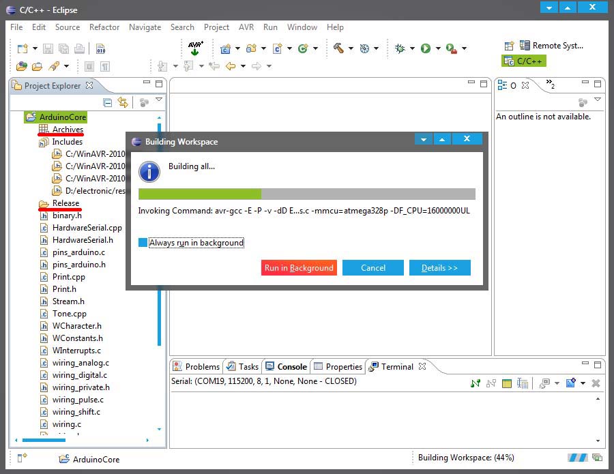The height and width of the screenshot is (474, 614).
Task: Switch to the Console tab
Action: (287, 367)
